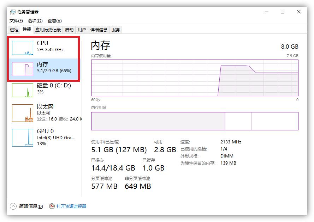The height and width of the screenshot is (222, 314).
Task: Open the 服务 tab
Action: pyautogui.click(x=115, y=30)
